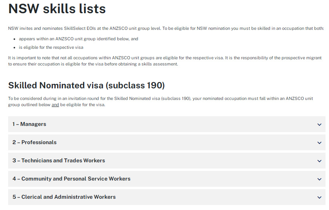Click the chevron icon on the Professionals row

pos(319,143)
